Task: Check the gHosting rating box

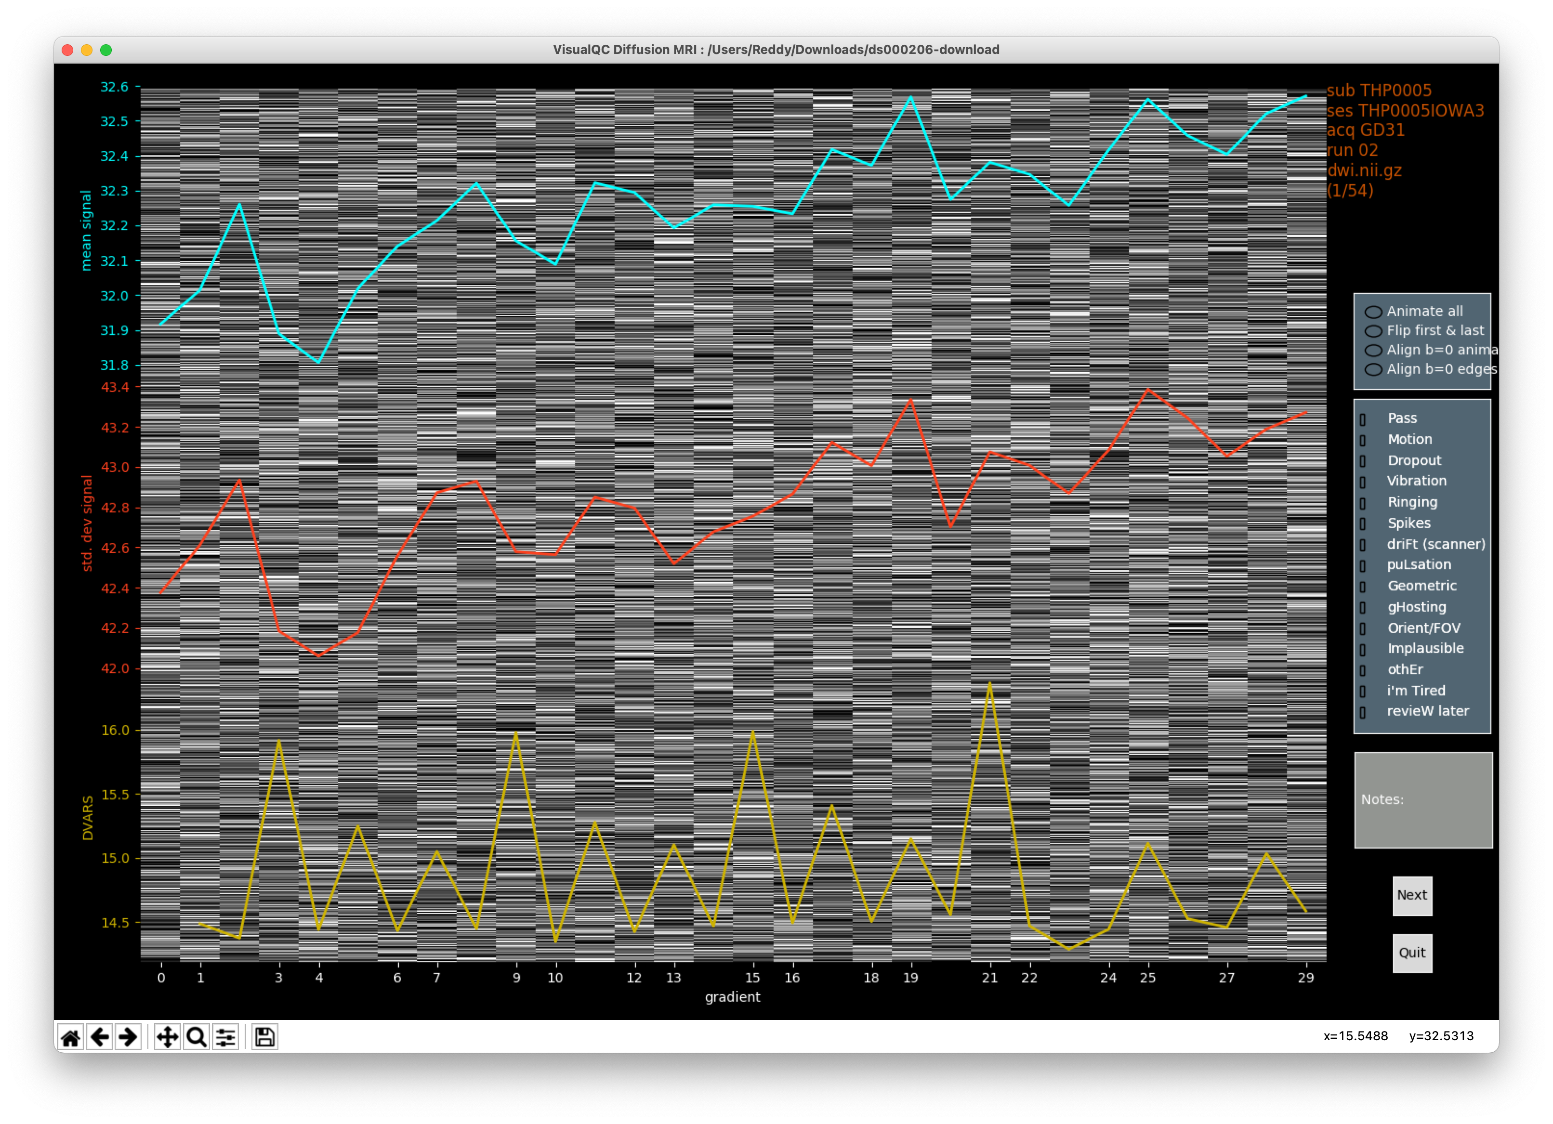Action: [1363, 607]
